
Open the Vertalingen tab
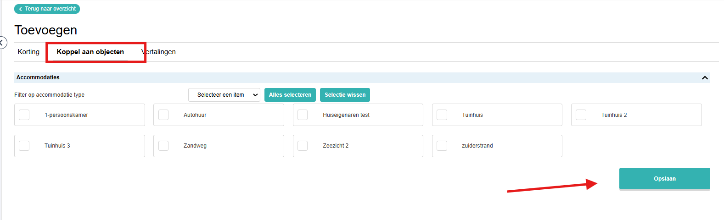point(159,52)
